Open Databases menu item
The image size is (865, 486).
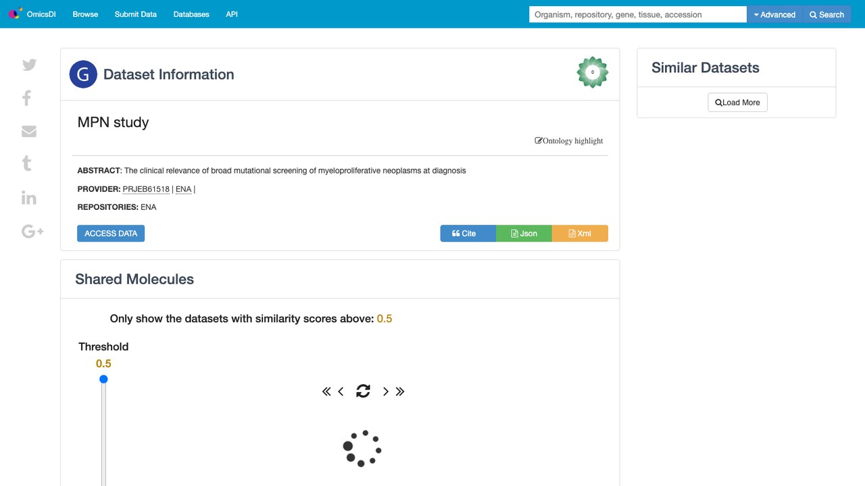(191, 14)
